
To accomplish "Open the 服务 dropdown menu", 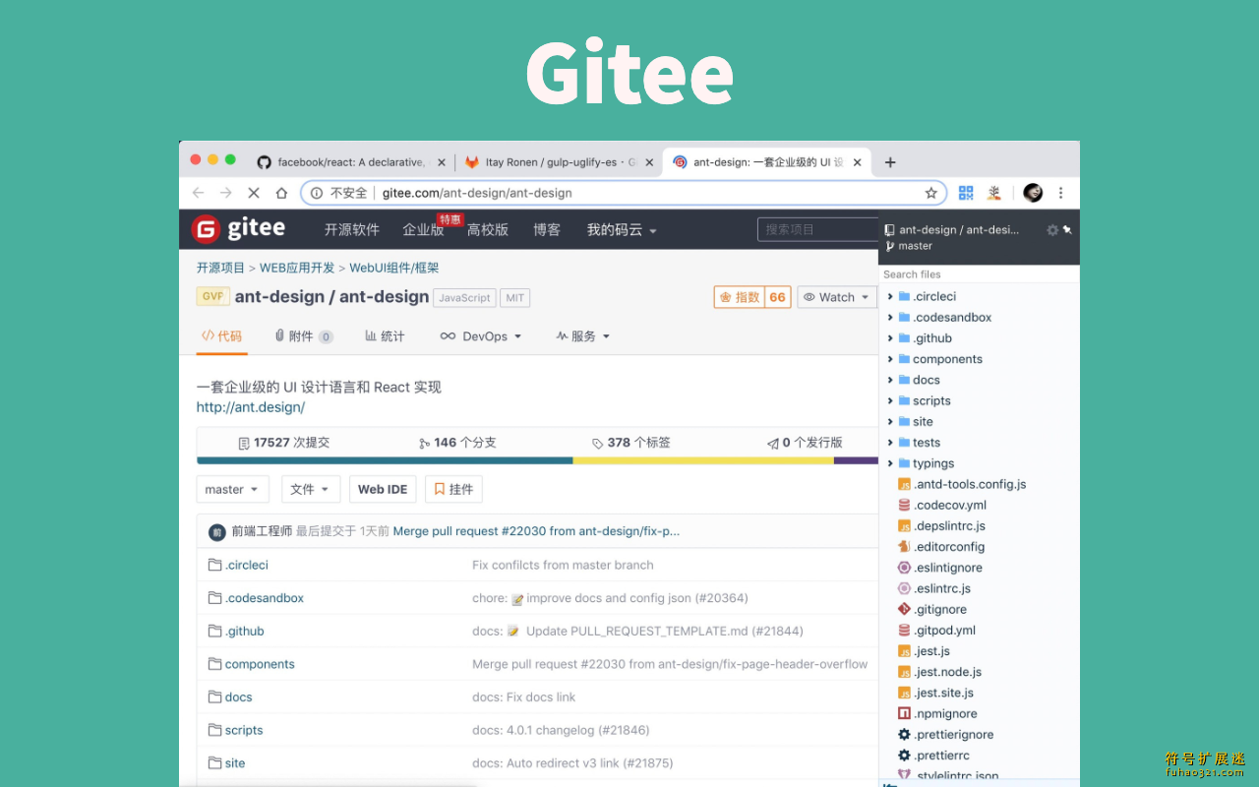I will pos(583,336).
